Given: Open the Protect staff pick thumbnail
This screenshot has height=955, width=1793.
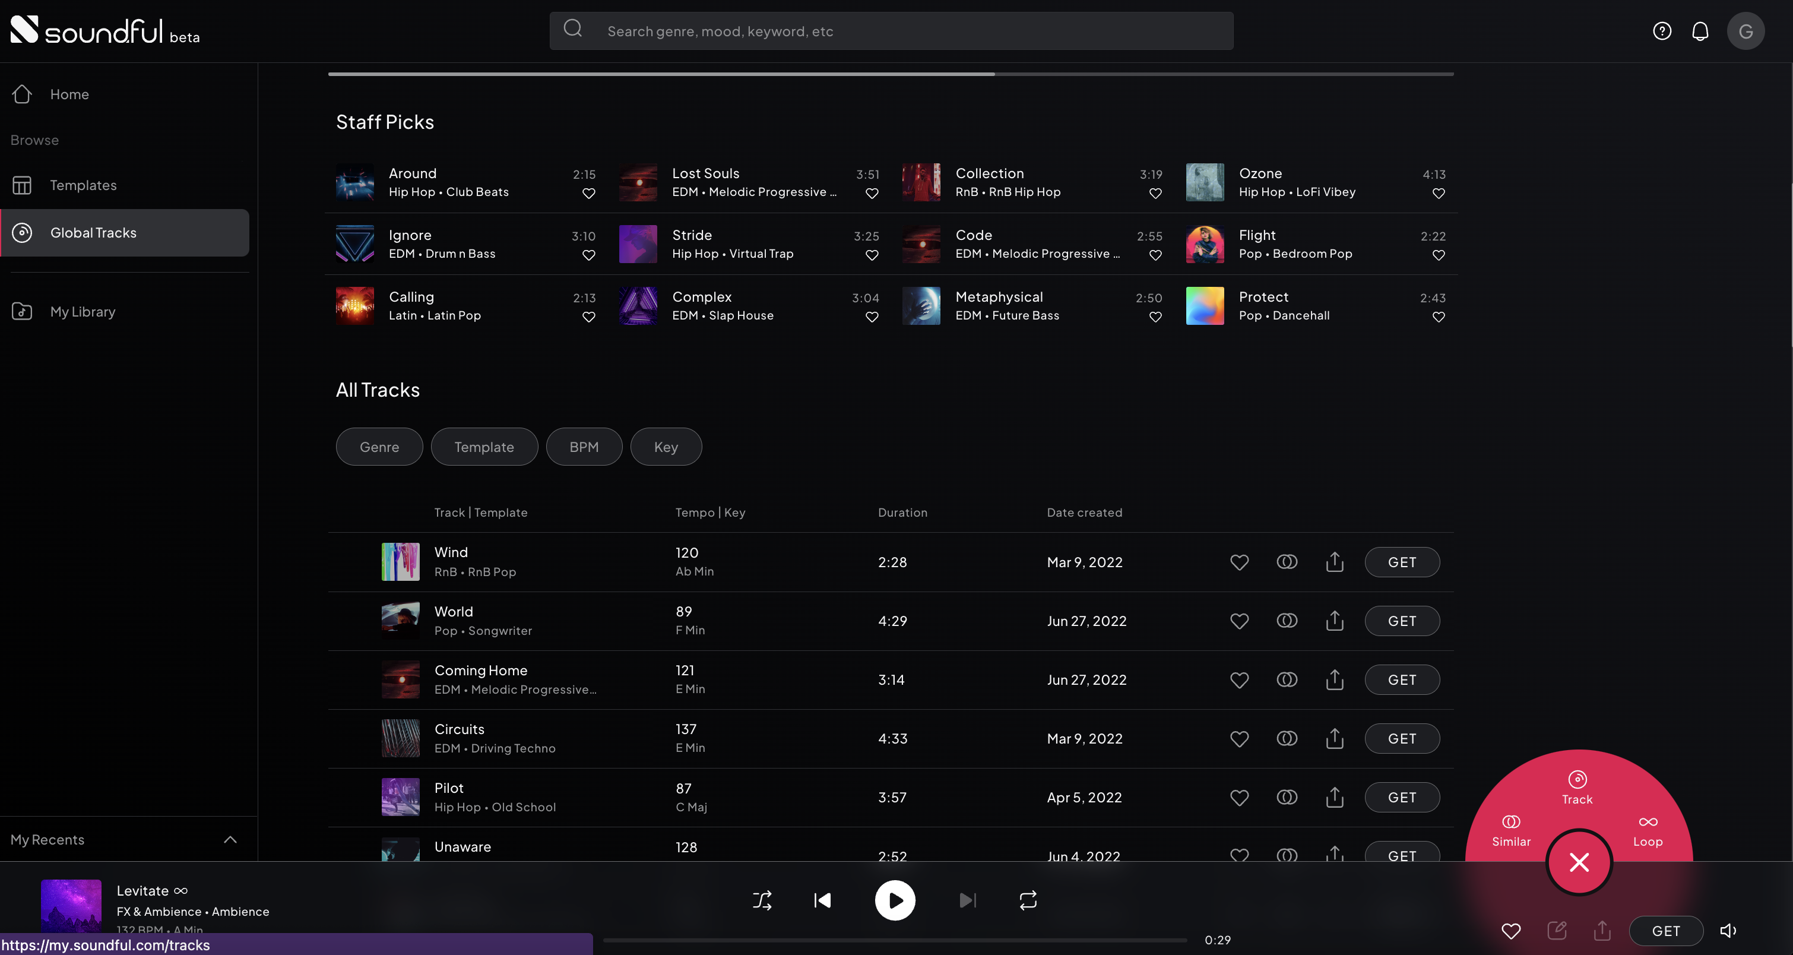Looking at the screenshot, I should [1205, 306].
